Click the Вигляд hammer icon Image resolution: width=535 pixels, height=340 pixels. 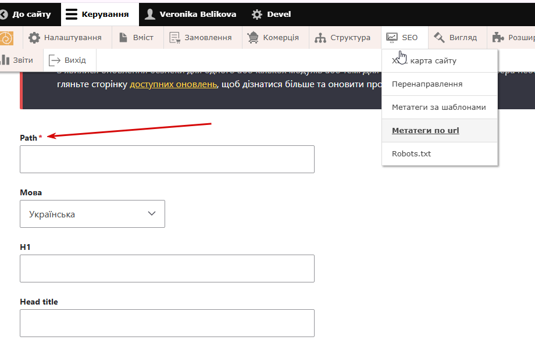click(x=440, y=38)
